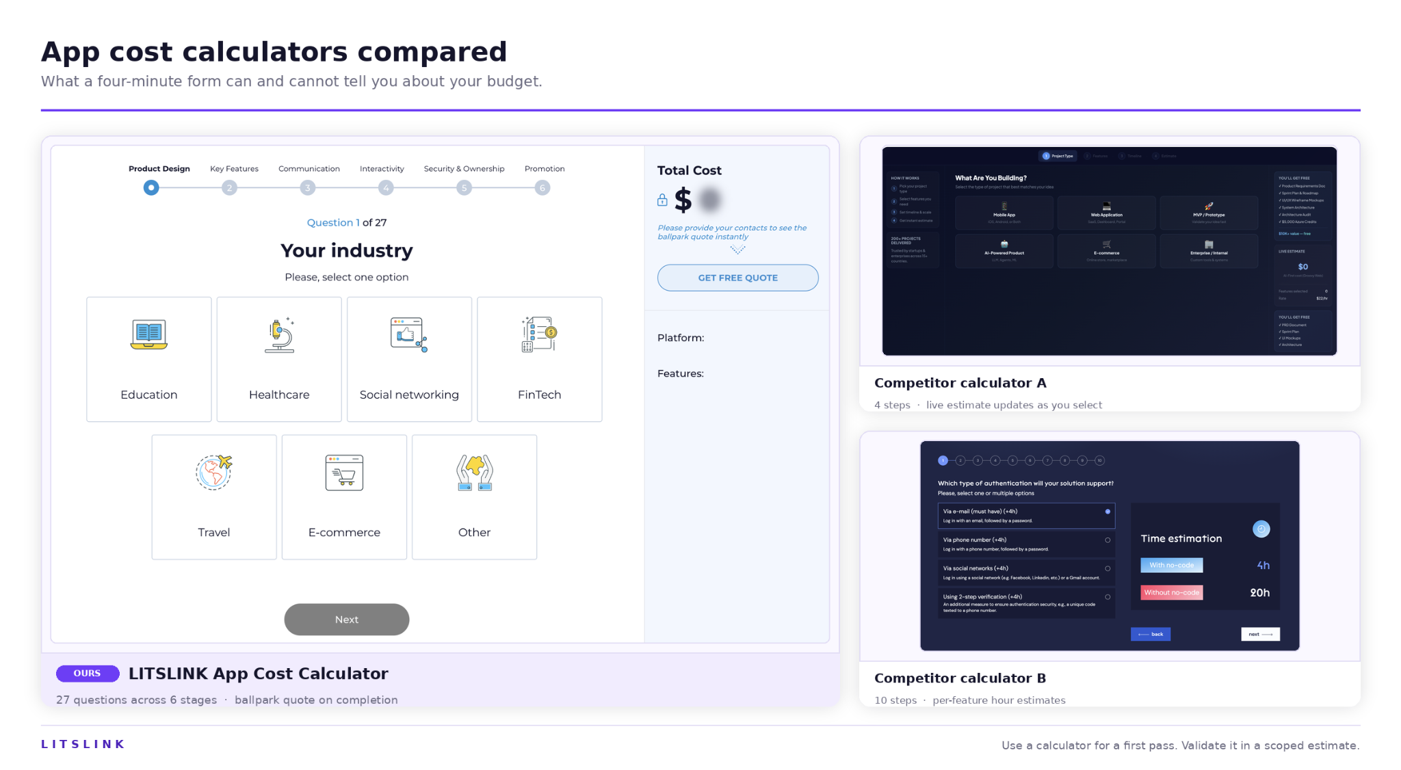This screenshot has height=770, width=1401.
Task: Click the back button in calculator B
Action: tap(1151, 634)
